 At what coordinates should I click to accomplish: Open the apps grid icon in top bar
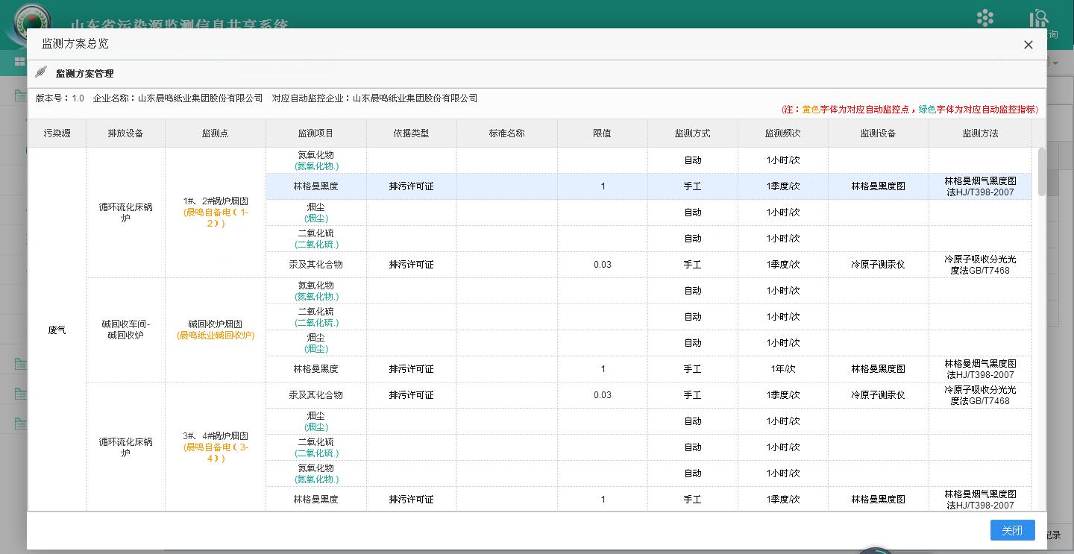(x=984, y=17)
